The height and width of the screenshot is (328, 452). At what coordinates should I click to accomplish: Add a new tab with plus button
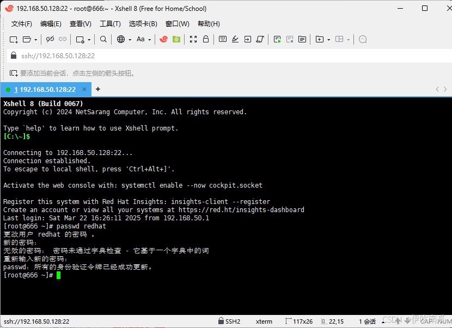[98, 89]
